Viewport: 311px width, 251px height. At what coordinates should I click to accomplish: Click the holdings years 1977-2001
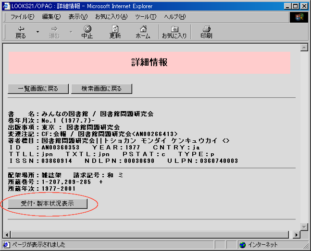point(59,189)
